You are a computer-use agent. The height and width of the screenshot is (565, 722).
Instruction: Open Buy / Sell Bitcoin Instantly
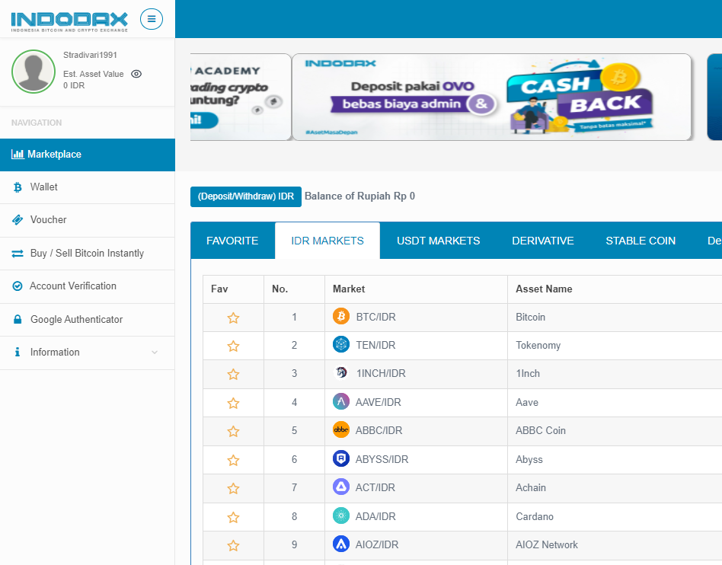click(88, 254)
